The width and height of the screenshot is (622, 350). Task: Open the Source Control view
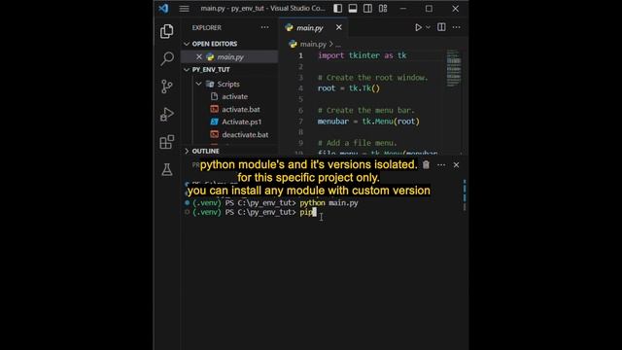click(167, 87)
